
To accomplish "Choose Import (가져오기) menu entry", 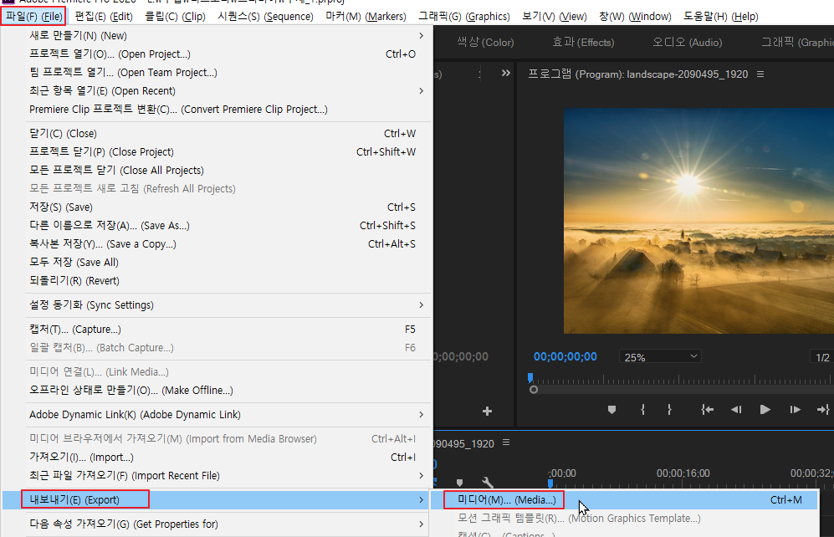I will (x=228, y=458).
